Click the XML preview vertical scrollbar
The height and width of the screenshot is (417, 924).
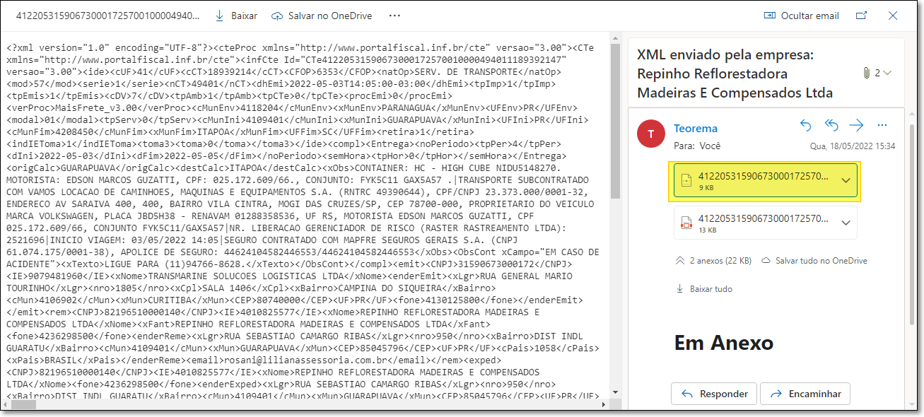click(x=614, y=122)
